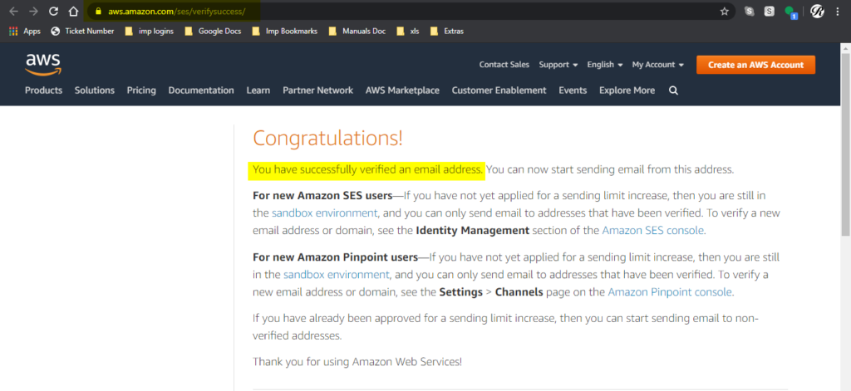Open the Apps grid shortcut in bookmarks bar
The width and height of the screenshot is (851, 391).
pos(25,31)
